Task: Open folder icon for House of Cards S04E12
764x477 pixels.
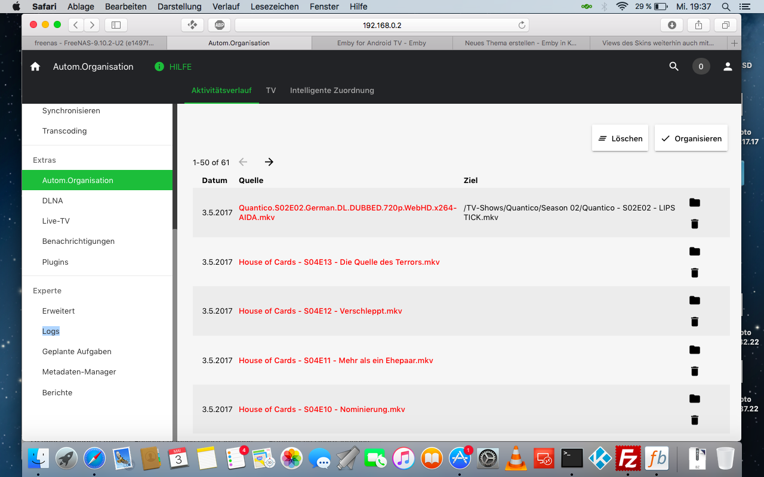Action: [694, 301]
